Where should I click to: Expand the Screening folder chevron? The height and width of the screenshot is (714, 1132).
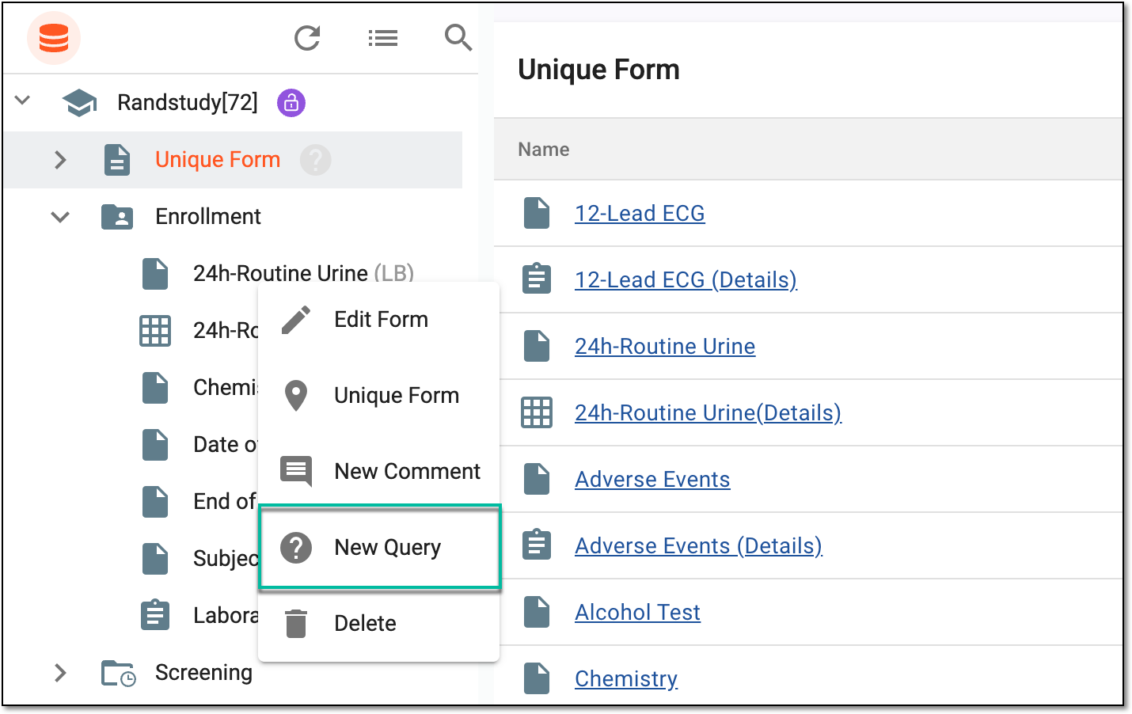pyautogui.click(x=60, y=673)
